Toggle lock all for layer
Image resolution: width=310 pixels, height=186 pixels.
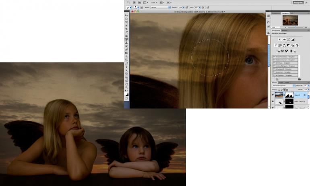tap(287, 90)
